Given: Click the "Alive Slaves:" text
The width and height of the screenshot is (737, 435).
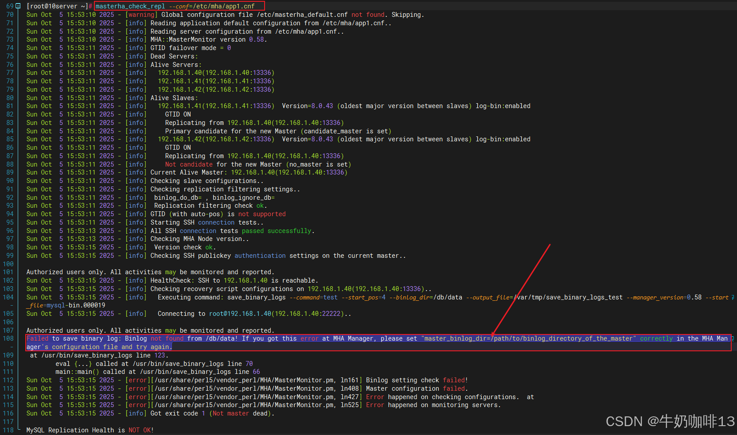Looking at the screenshot, I should [x=174, y=98].
